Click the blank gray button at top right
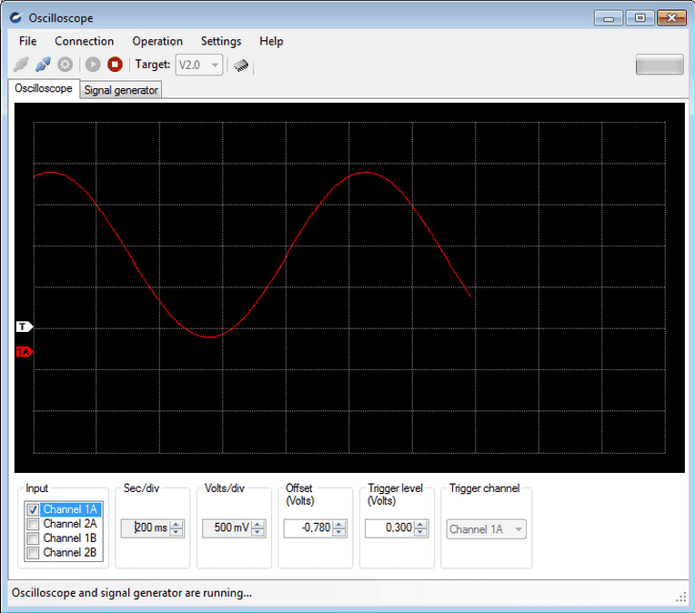This screenshot has height=613, width=695. click(x=659, y=65)
